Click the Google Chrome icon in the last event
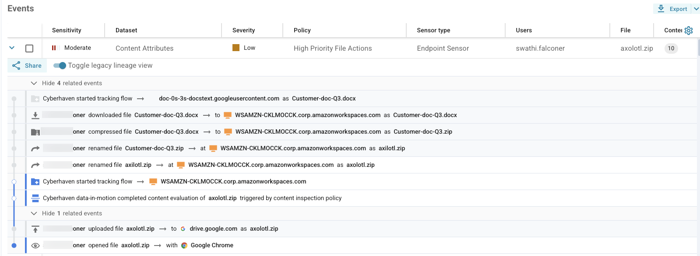The image size is (700, 256). [184, 246]
